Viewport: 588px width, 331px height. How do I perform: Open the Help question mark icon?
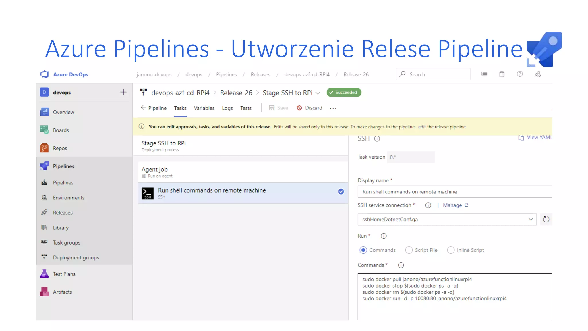click(x=520, y=74)
